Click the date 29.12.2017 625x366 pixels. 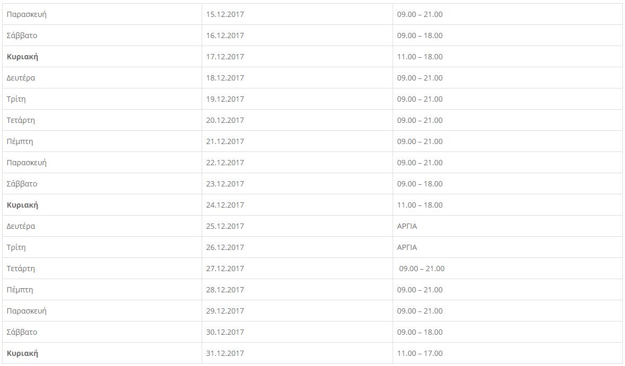tap(225, 311)
